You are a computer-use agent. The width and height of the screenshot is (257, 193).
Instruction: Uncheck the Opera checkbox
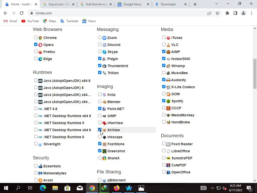[x=36, y=44]
